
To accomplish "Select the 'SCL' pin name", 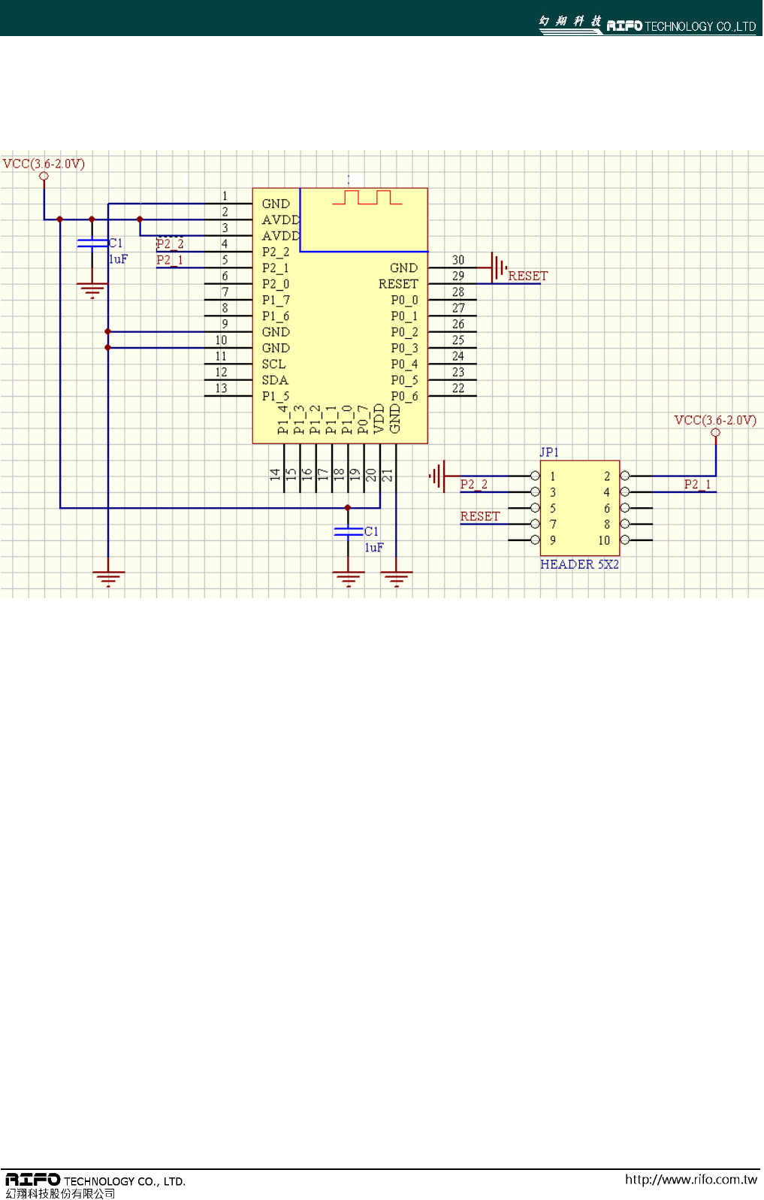I will pos(273,364).
